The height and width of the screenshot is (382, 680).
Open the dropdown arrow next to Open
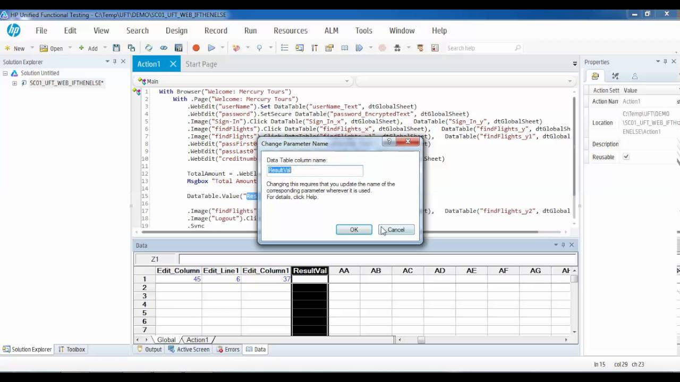pyautogui.click(x=70, y=48)
